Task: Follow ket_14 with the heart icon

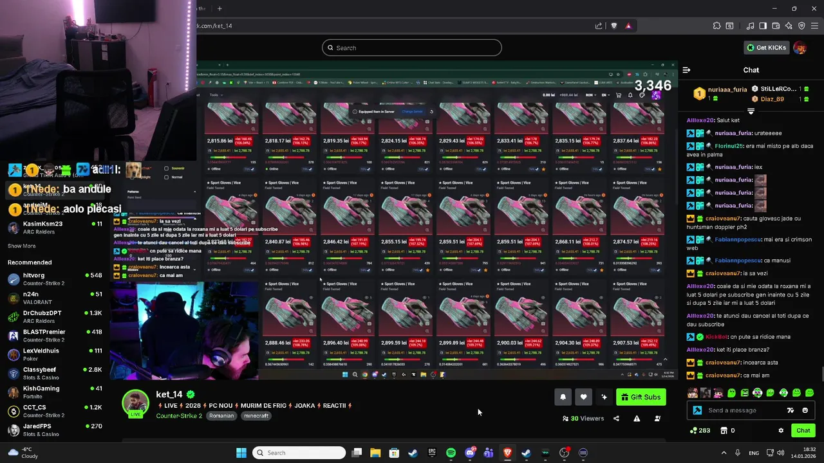Action: [x=583, y=397]
